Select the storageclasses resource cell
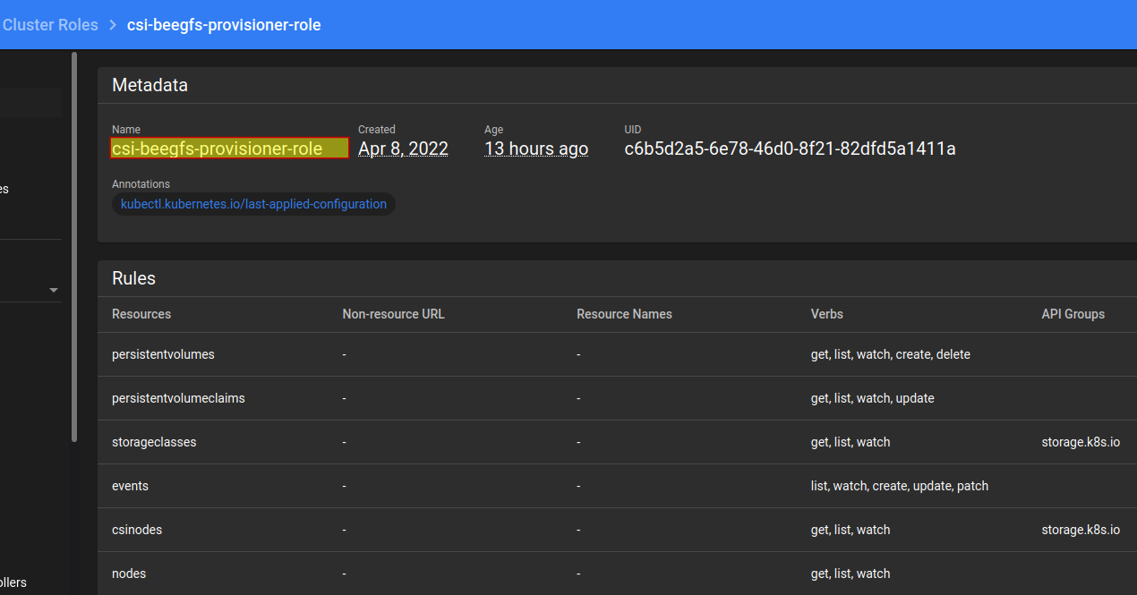 [154, 442]
